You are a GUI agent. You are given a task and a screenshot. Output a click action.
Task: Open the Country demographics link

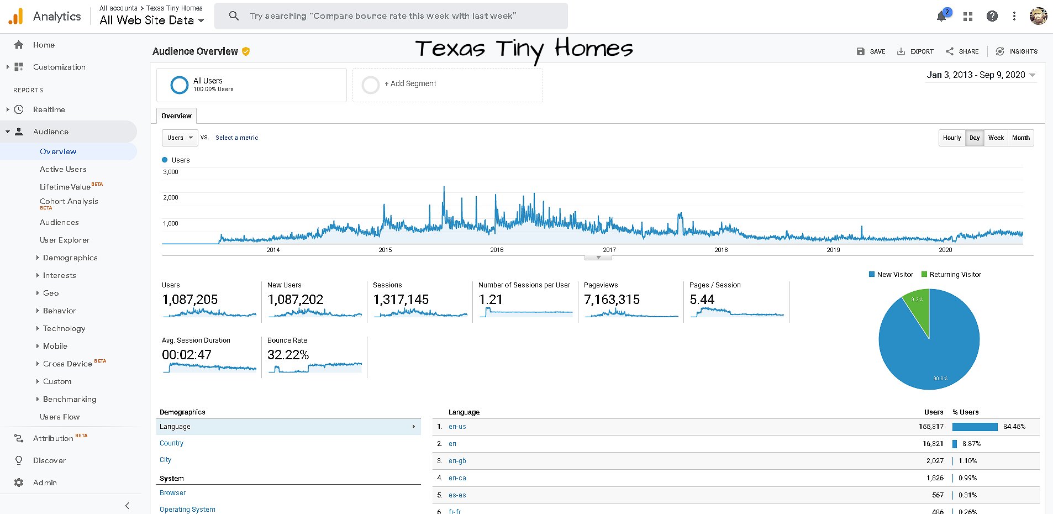[171, 443]
